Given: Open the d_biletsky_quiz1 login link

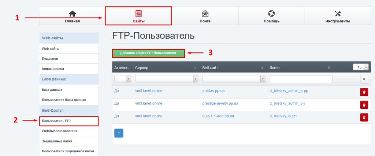Looking at the screenshot, I should tap(283, 116).
